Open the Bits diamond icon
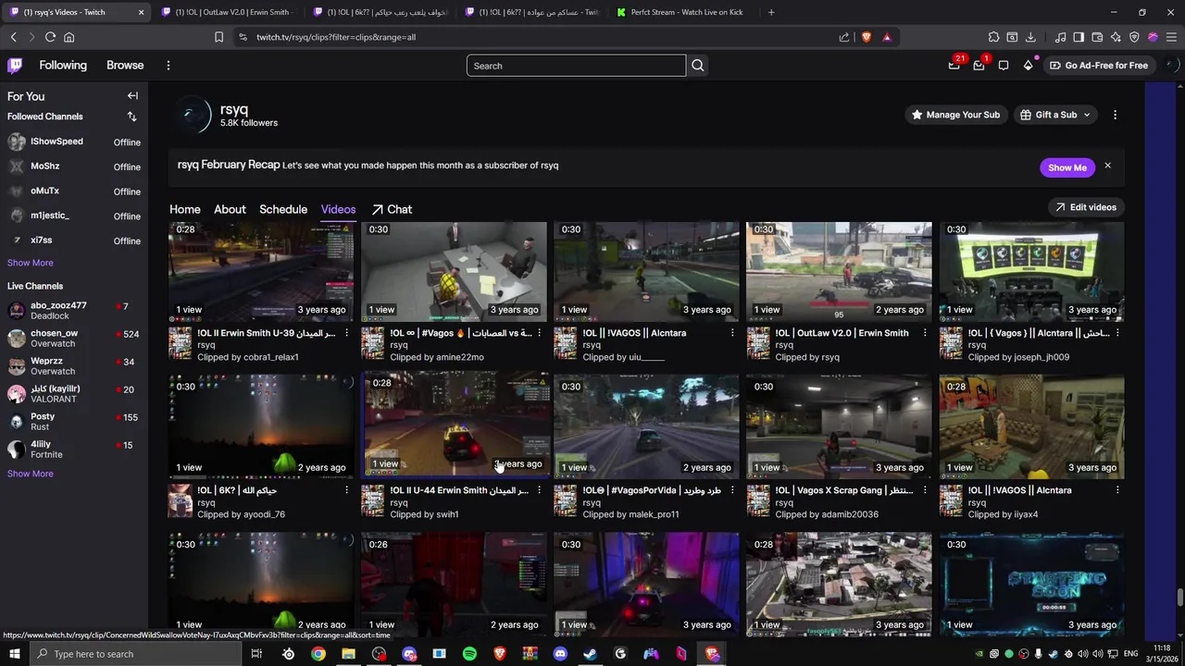The height and width of the screenshot is (666, 1185). (x=1028, y=65)
